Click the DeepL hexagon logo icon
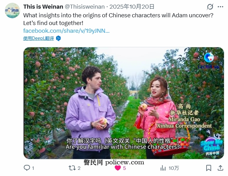This screenshot has height=176, width=228. point(58,38)
